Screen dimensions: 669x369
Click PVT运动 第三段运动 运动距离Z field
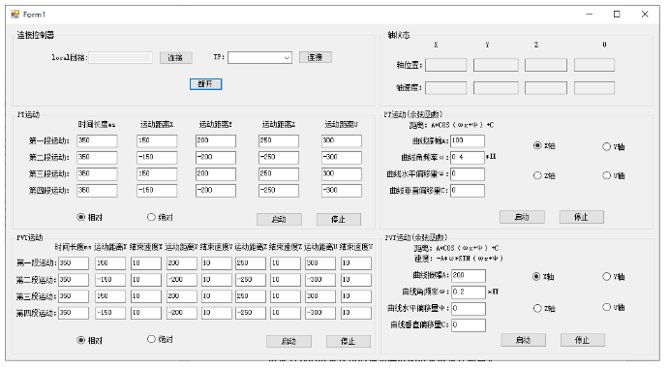[x=251, y=296]
